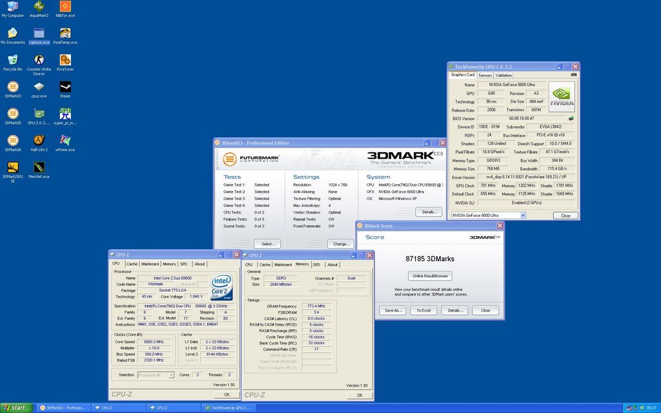Open the Processor selection dropdown in CPU-Z
The height and width of the screenshot is (413, 661).
click(171, 375)
